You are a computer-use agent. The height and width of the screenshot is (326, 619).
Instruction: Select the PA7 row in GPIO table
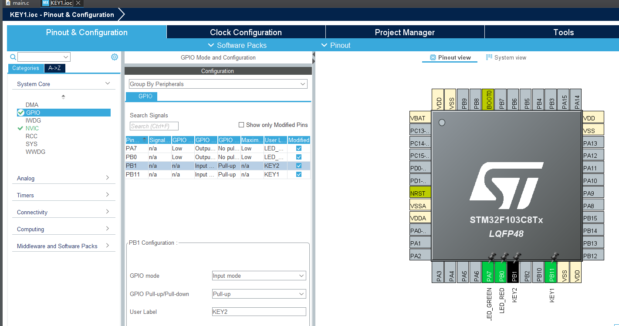(218, 148)
